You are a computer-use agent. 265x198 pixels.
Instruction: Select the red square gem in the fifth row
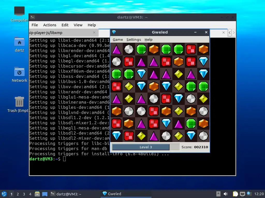(166, 99)
